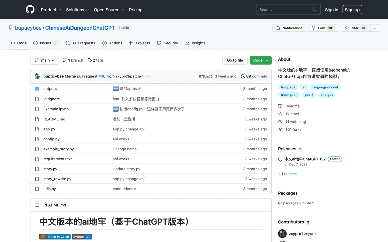Open the star lists dropdown arrow
Image resolution: width=388 pixels, height=242 pixels.
click(x=375, y=28)
